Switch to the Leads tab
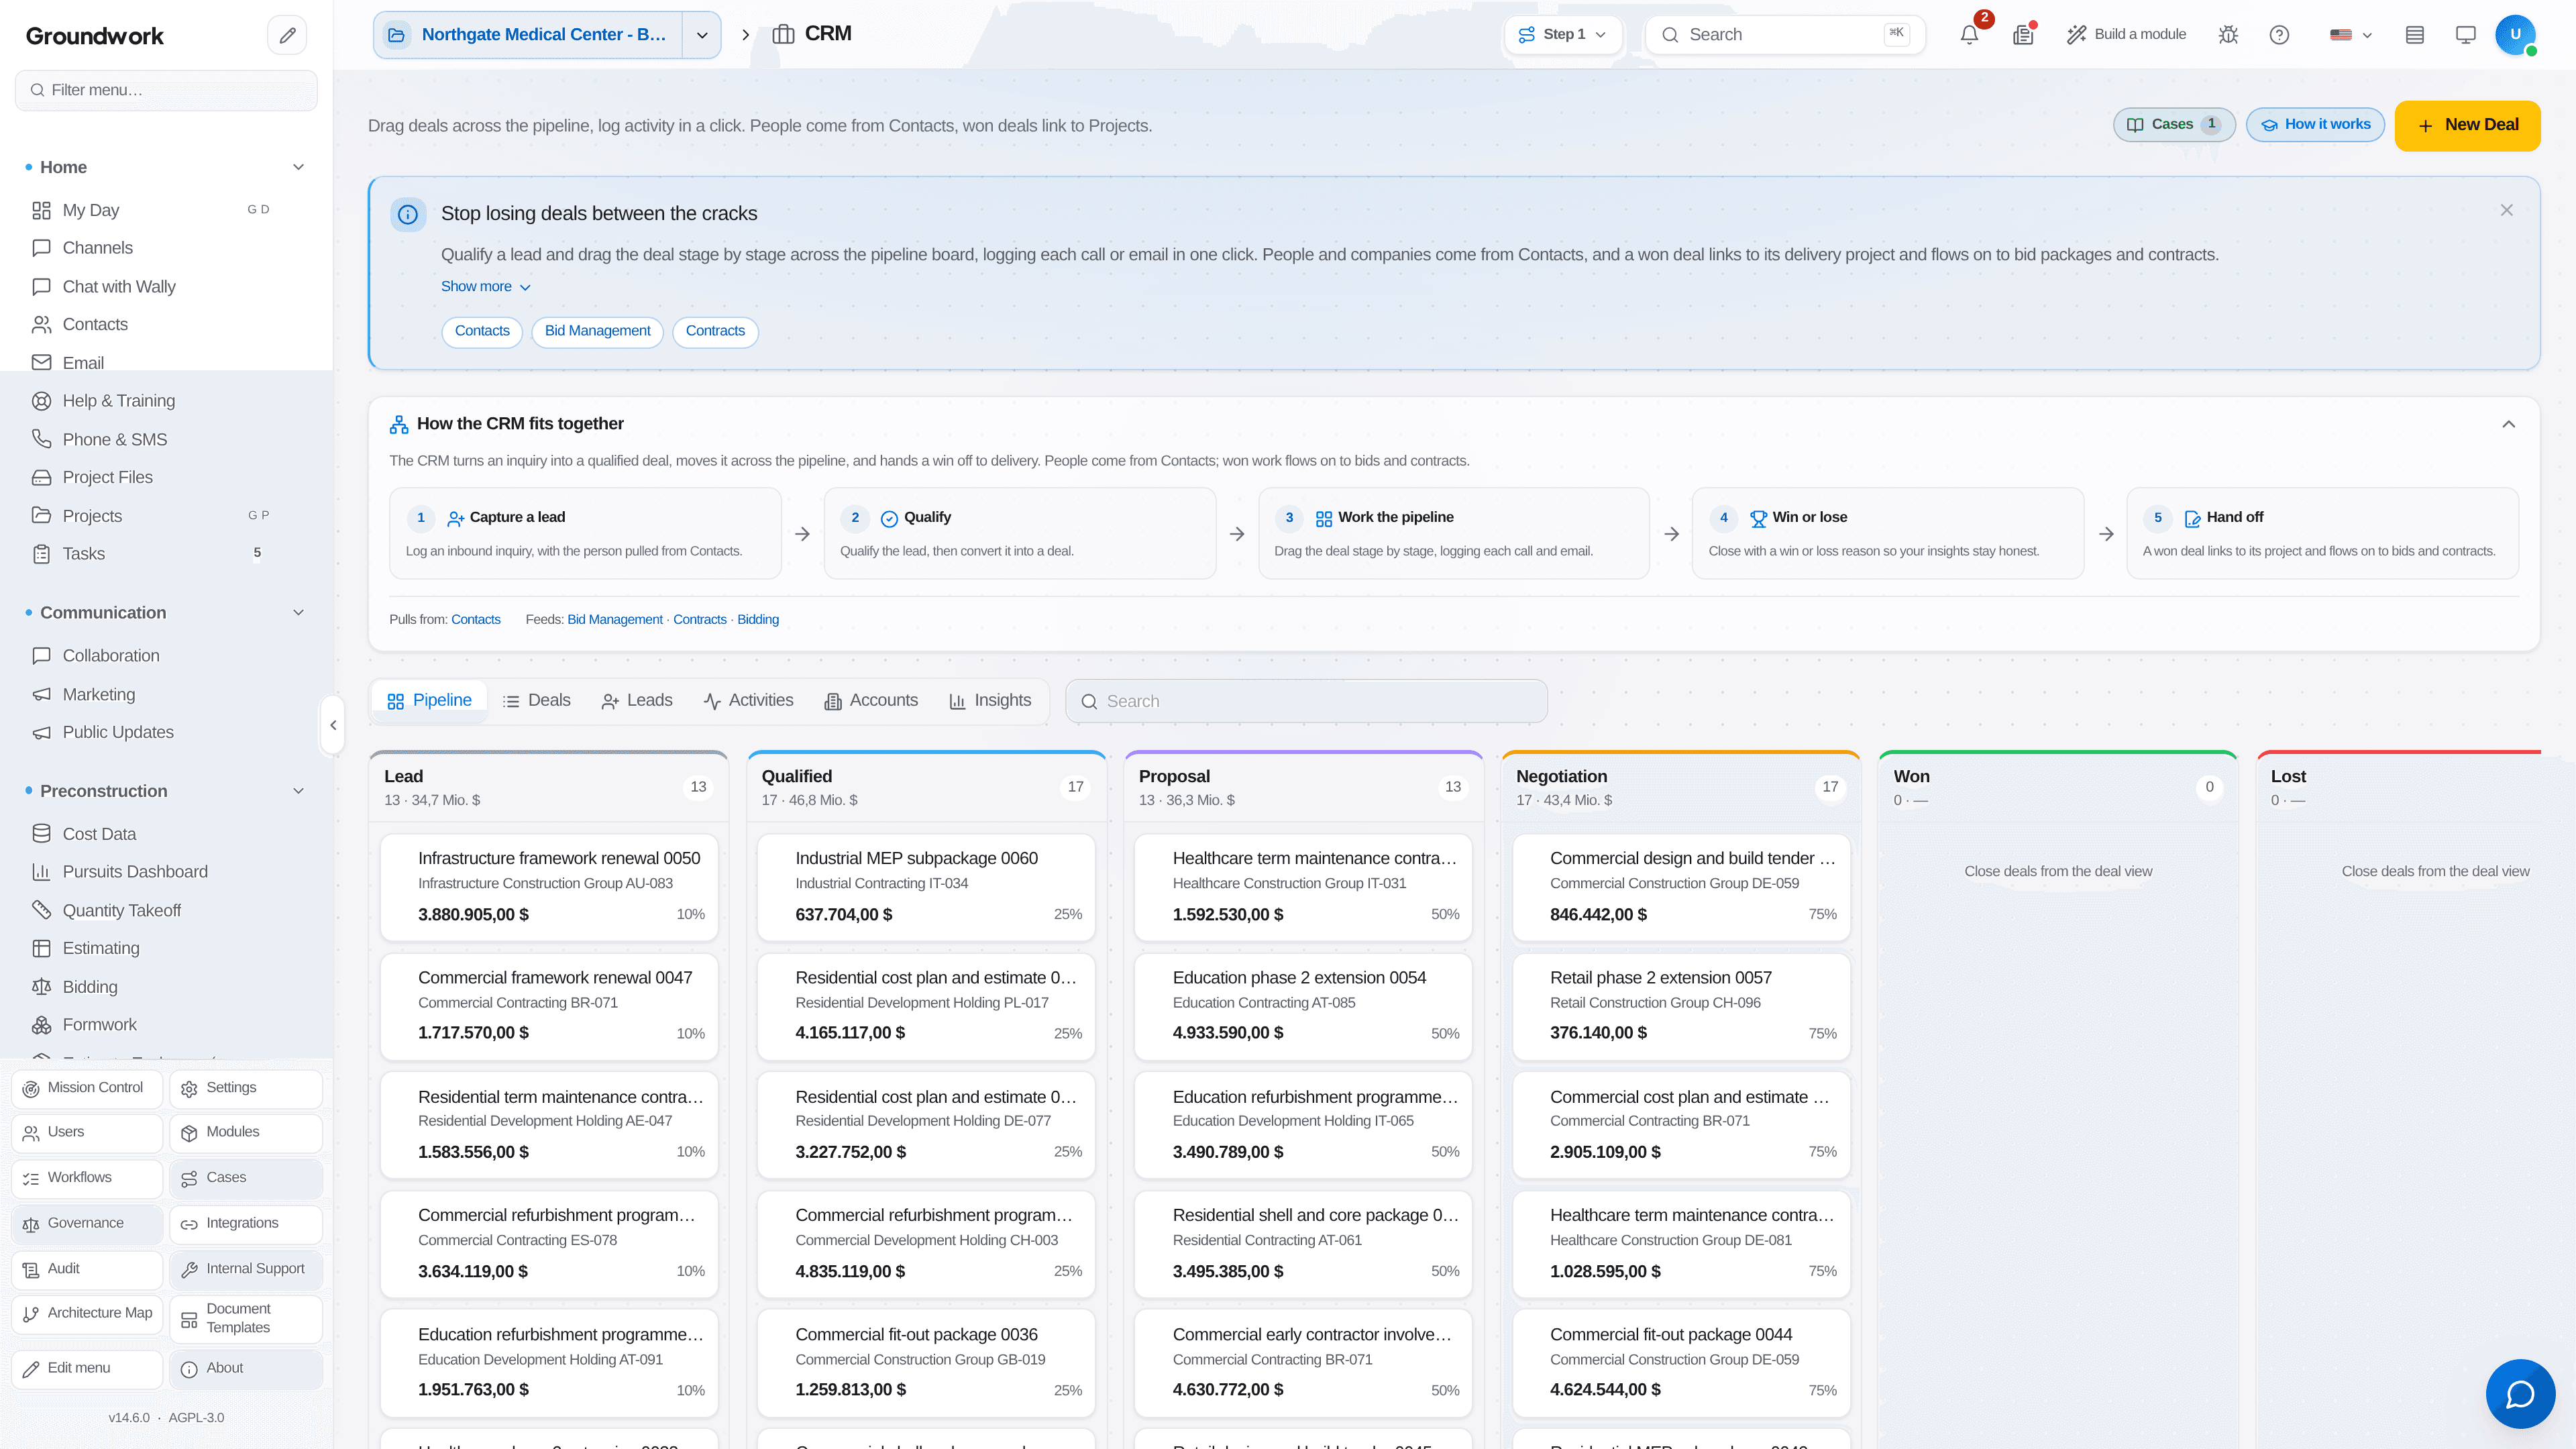This screenshot has width=2576, height=1449. pyautogui.click(x=637, y=701)
